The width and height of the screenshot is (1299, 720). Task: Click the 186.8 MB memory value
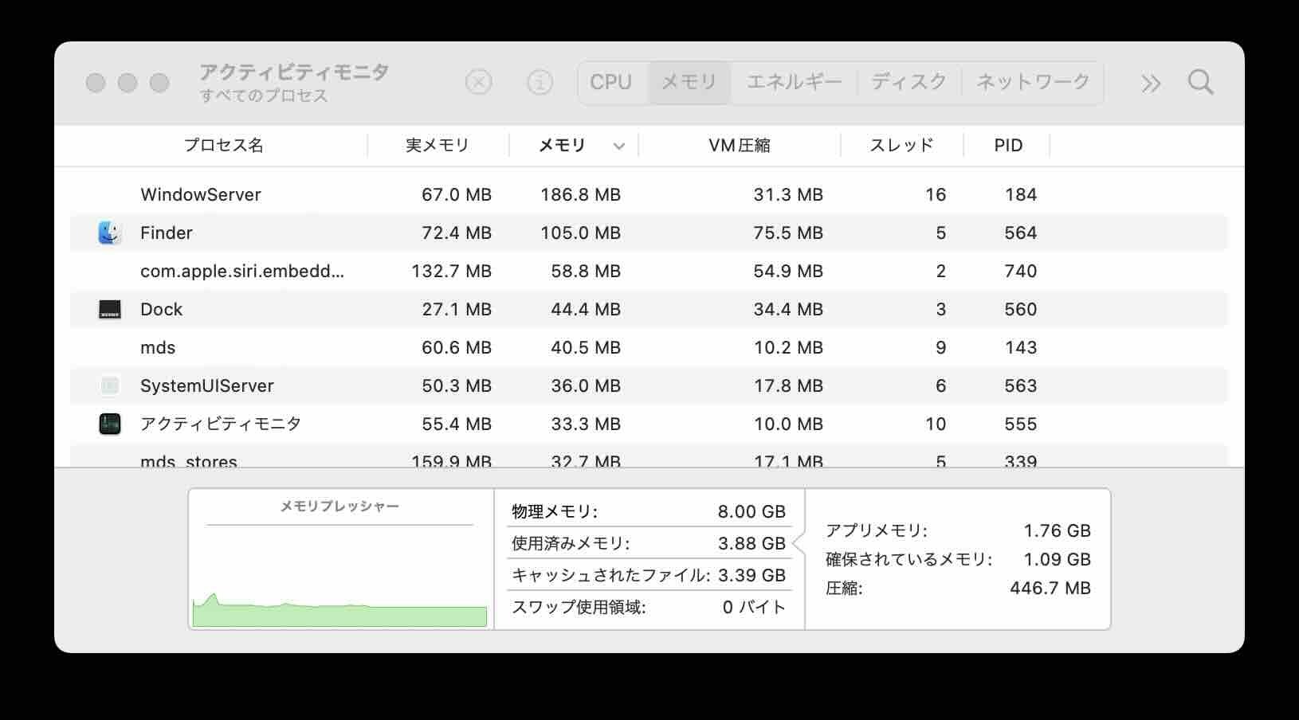(580, 194)
